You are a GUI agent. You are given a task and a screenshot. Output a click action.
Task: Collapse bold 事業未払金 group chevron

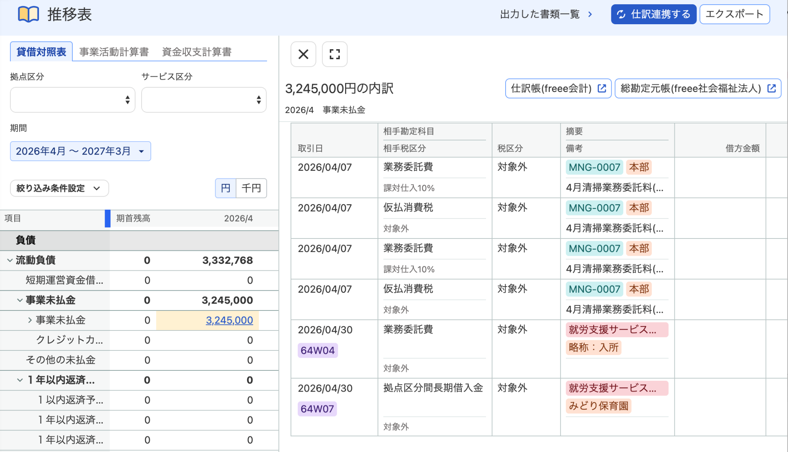(x=20, y=300)
